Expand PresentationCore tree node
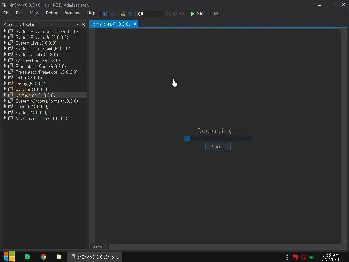 pyautogui.click(x=5, y=66)
